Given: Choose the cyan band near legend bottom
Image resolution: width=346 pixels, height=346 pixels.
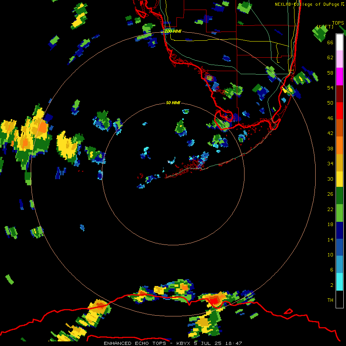Looking at the screenshot, I should pos(339,282).
